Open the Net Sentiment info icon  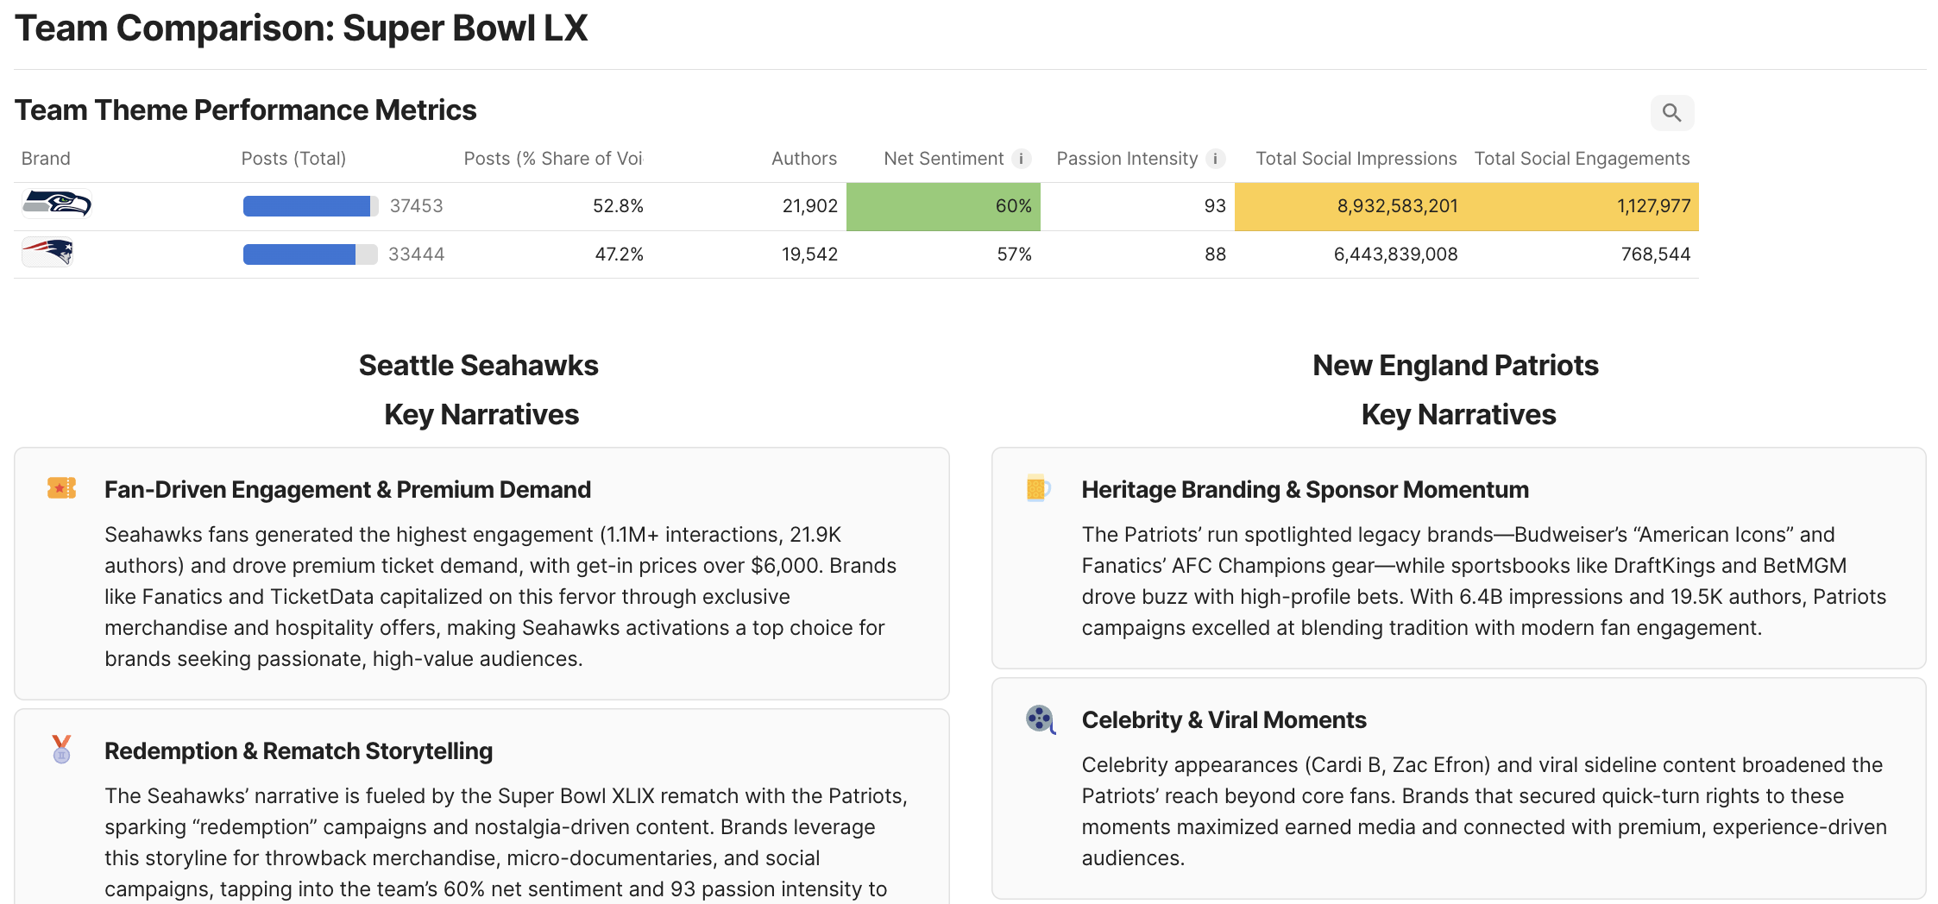pyautogui.click(x=1021, y=159)
